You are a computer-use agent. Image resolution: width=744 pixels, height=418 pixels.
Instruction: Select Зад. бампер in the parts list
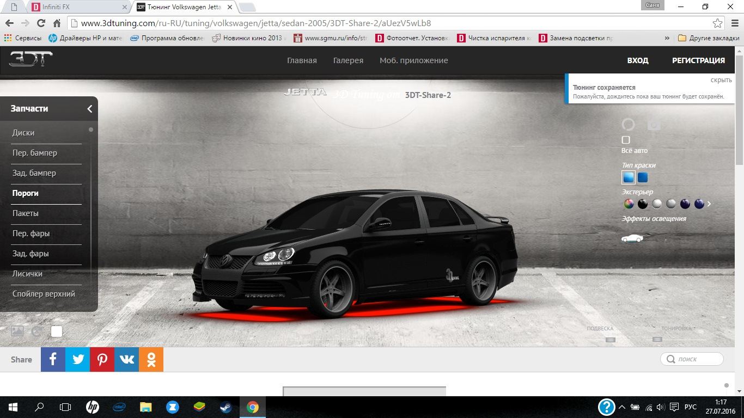[x=34, y=173]
